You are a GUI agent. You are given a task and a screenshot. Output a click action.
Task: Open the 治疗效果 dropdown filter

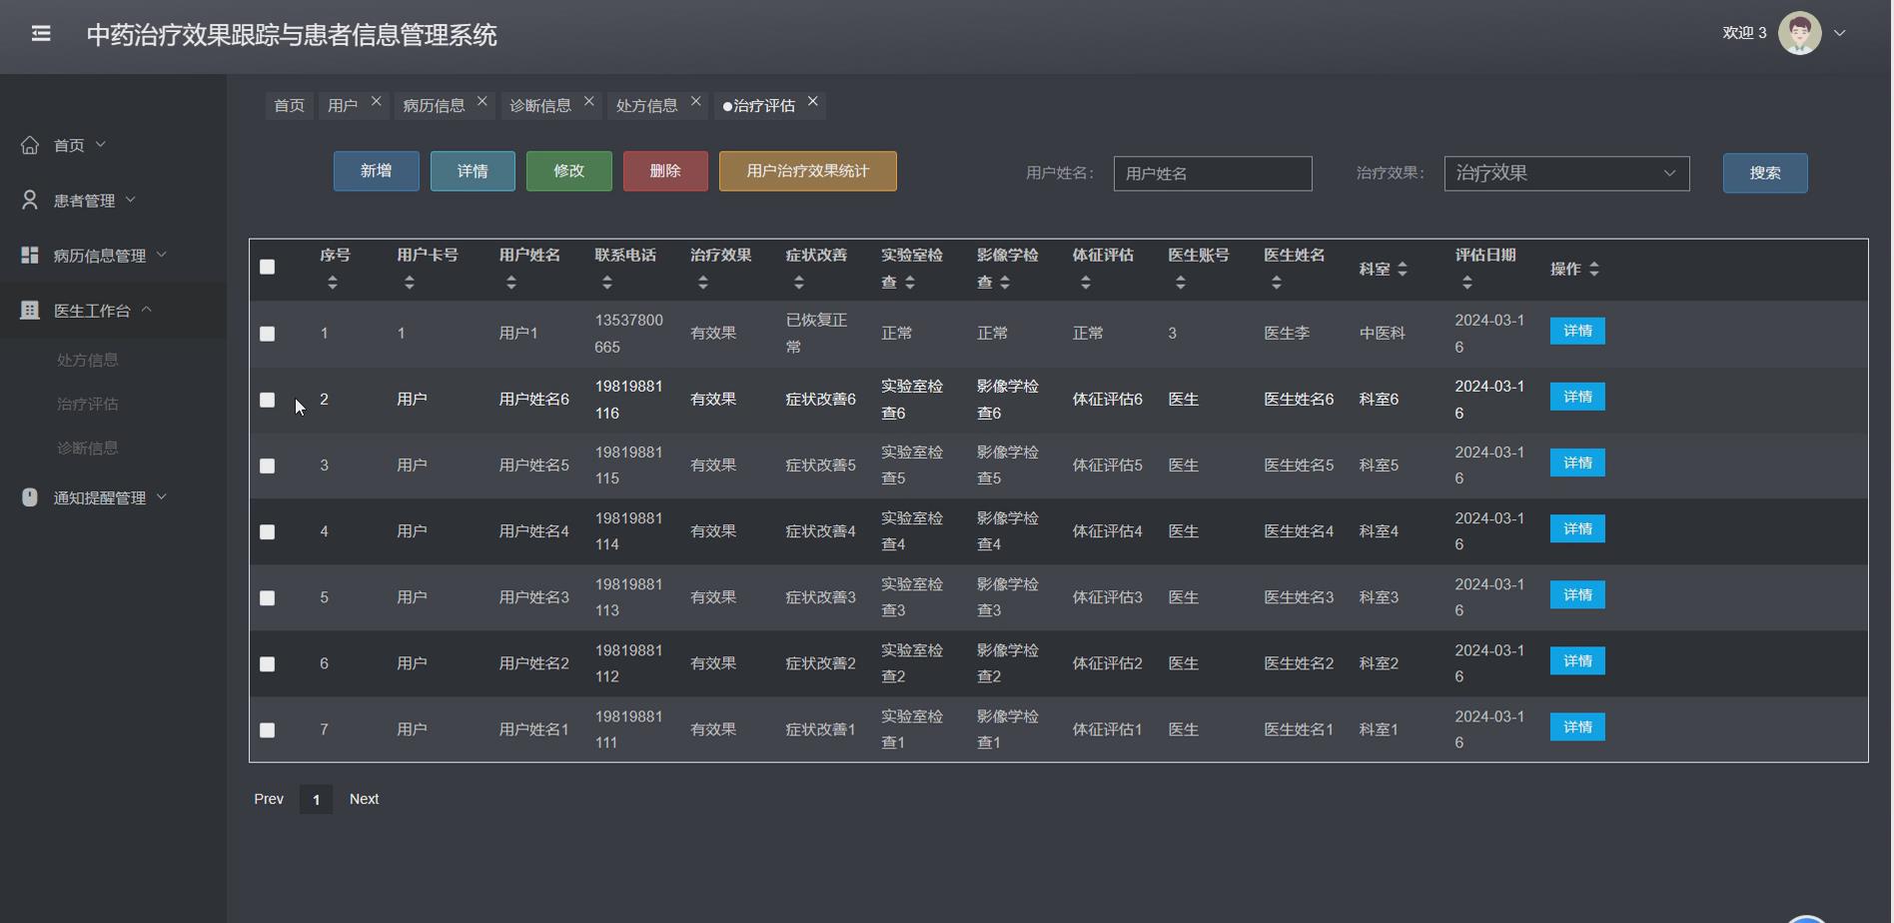1564,173
